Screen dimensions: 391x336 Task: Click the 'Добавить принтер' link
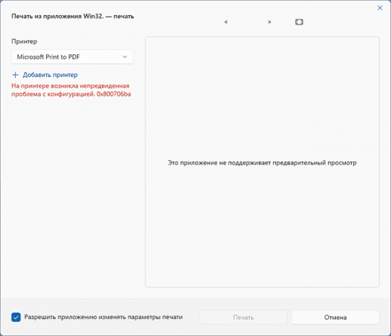coord(45,75)
